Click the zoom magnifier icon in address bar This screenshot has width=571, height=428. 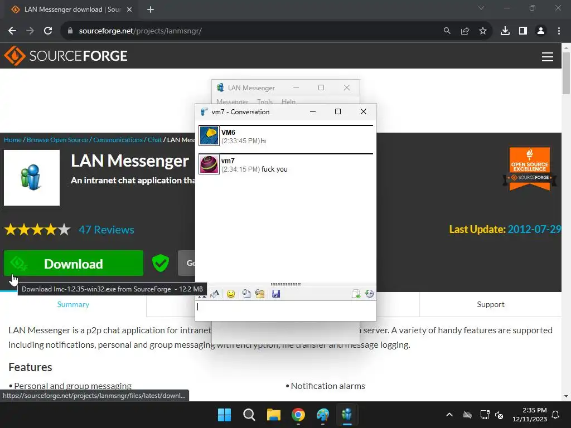447,31
